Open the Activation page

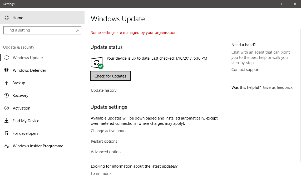(x=42, y=108)
